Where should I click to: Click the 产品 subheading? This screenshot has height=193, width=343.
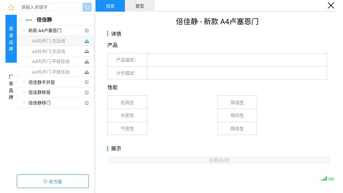(112, 45)
